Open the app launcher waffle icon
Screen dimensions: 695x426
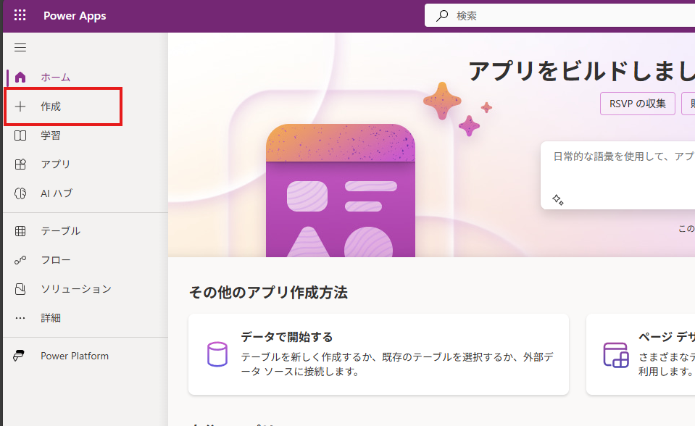click(20, 15)
